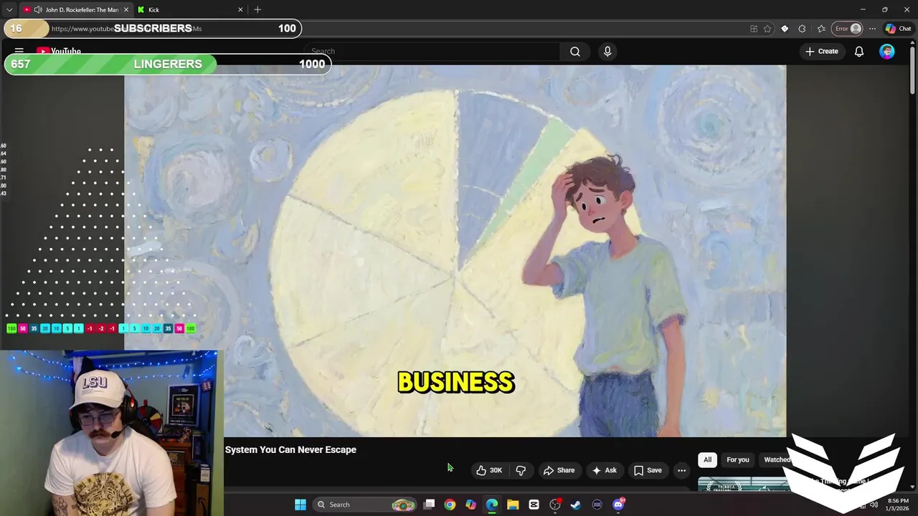
Task: Ask about the video with Ask button
Action: pos(604,470)
